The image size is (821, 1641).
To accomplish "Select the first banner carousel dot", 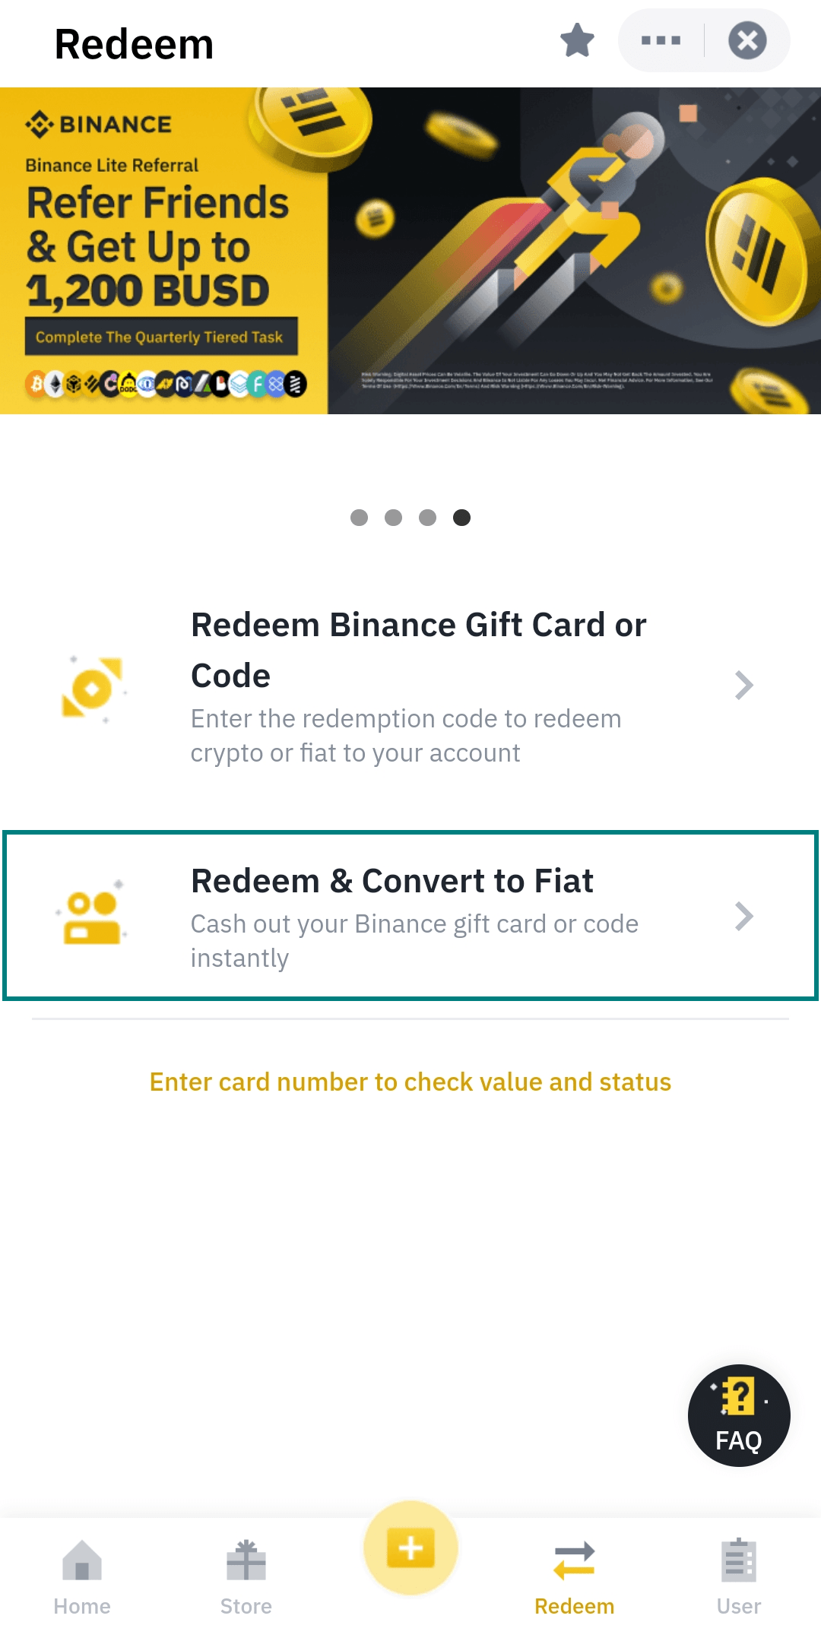I will (359, 518).
